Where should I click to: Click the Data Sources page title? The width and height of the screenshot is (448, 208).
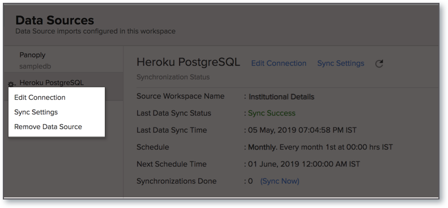[x=54, y=20]
